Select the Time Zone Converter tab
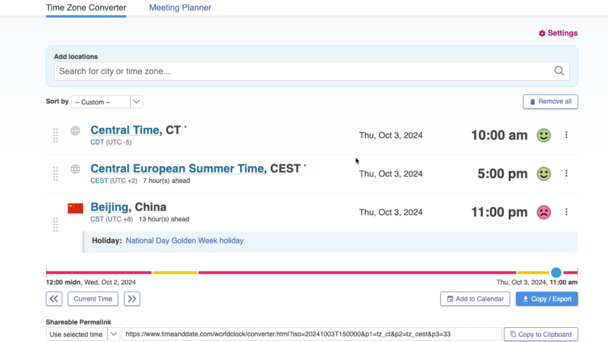 click(x=85, y=7)
